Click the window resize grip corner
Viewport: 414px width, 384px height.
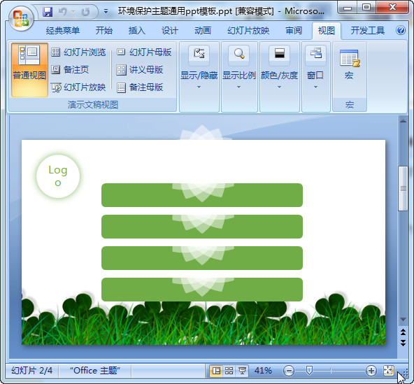coord(406,373)
